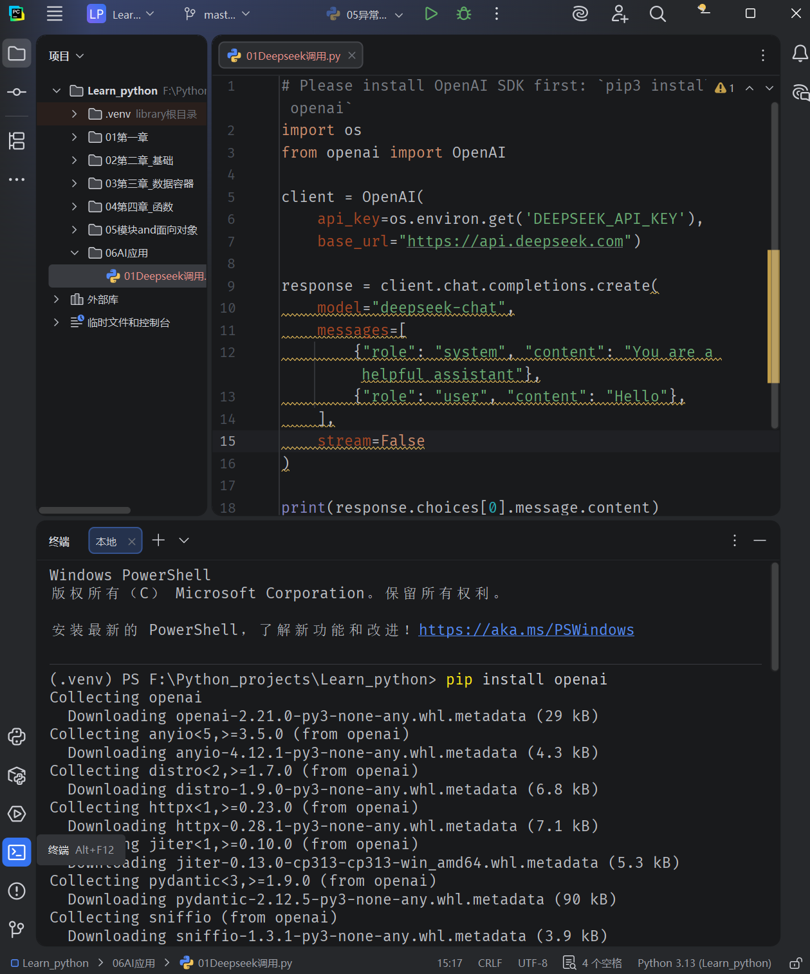Open the Services tool window
Viewport: 810px width, 974px height.
[17, 814]
